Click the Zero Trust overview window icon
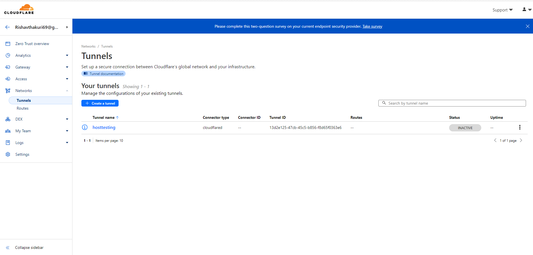The image size is (533, 255). pos(8,44)
